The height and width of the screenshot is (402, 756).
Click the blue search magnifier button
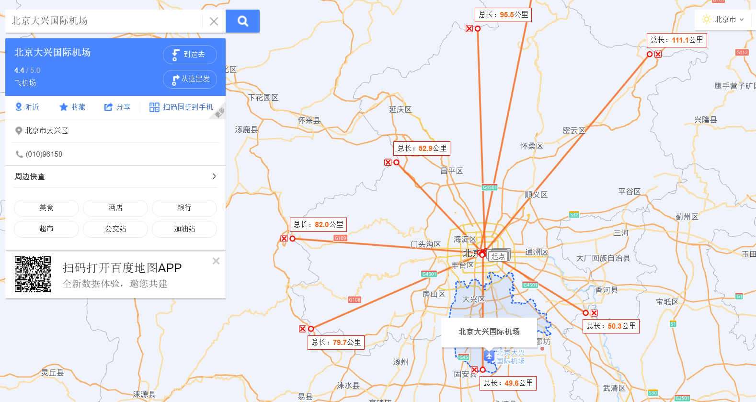click(242, 21)
